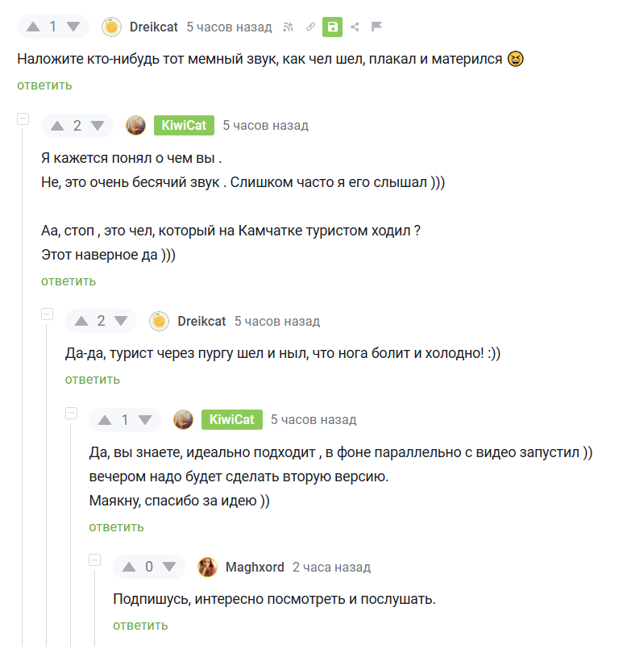Click Maghxord's comment timestamp '2 часа назад'
623x649 pixels.
point(331,567)
